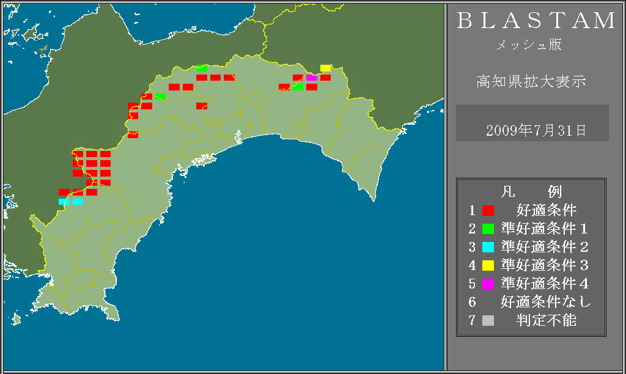The height and width of the screenshot is (374, 626).
Task: Click legend number 6
Action: (473, 302)
